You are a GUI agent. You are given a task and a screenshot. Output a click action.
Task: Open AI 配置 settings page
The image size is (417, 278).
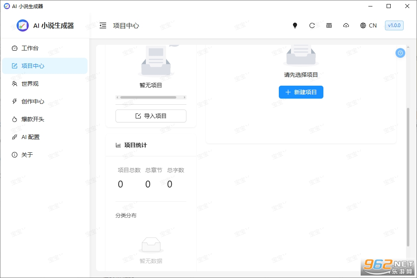[x=45, y=137]
